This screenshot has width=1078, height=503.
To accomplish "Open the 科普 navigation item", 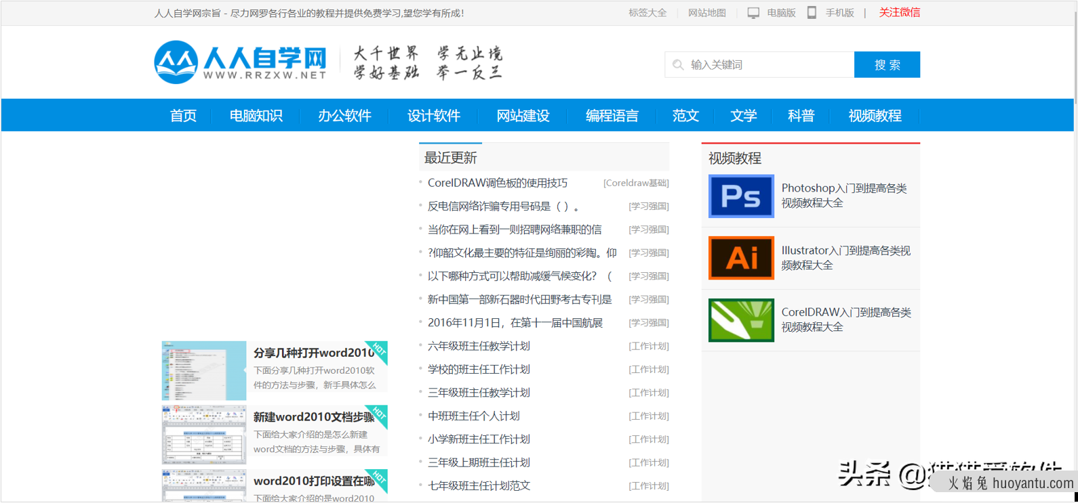I will click(801, 116).
